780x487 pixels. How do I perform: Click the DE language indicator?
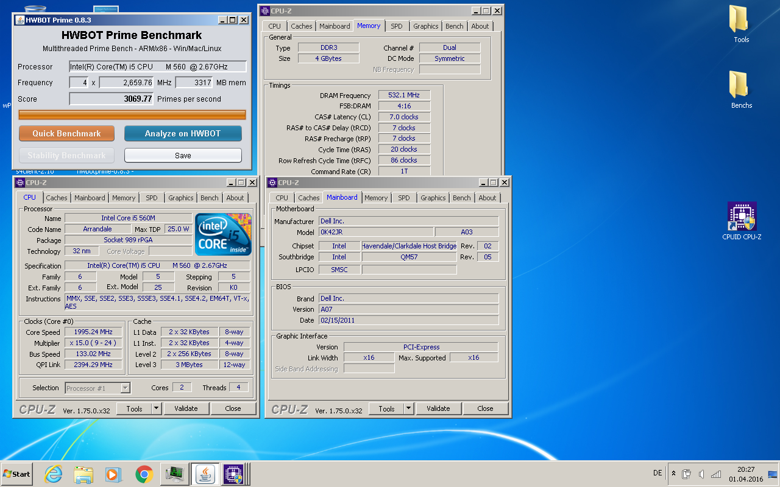click(x=658, y=474)
